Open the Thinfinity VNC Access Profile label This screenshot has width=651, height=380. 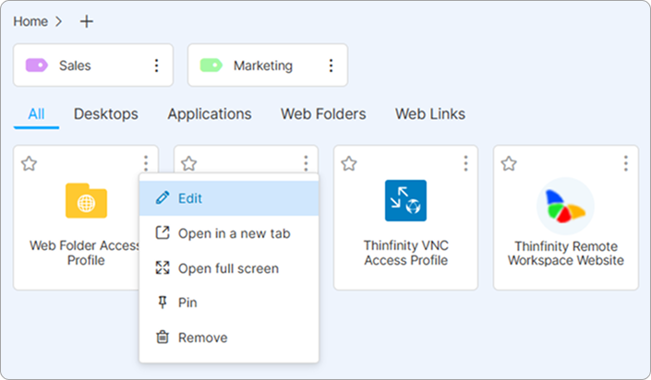pos(406,253)
